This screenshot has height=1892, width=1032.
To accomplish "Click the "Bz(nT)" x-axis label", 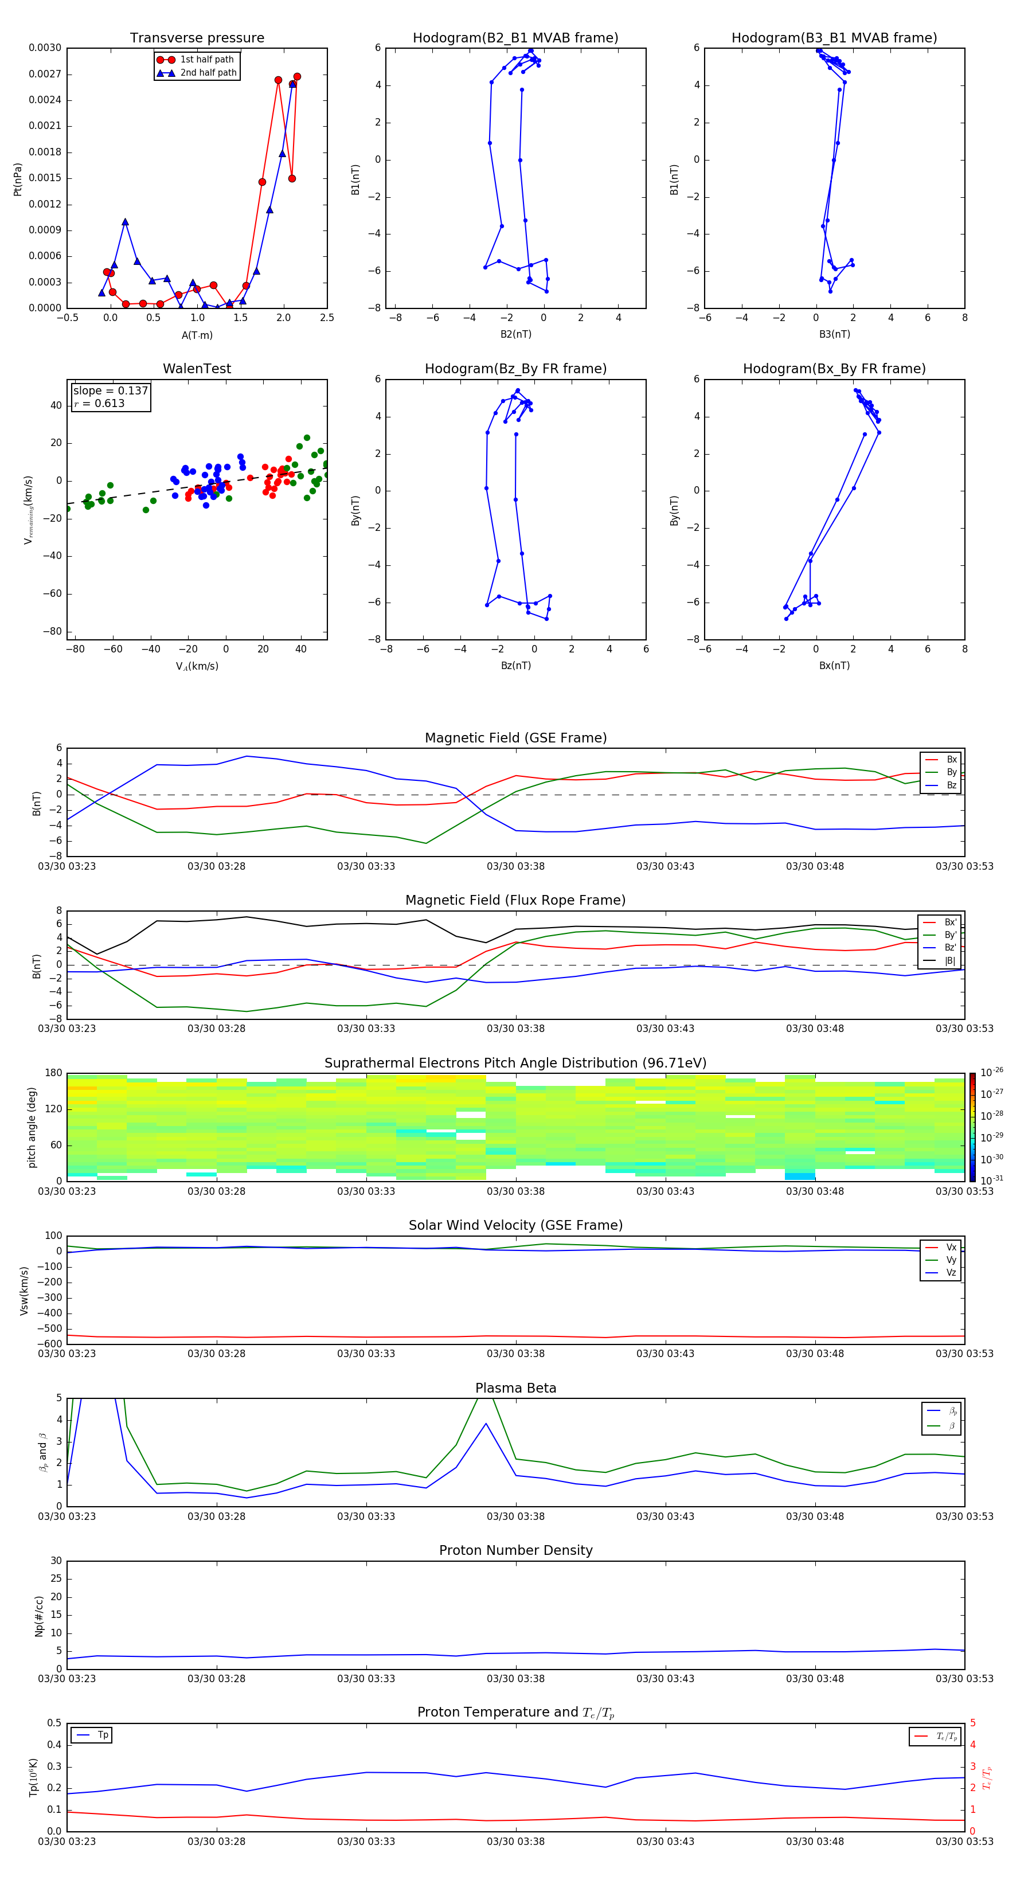I will (515, 666).
